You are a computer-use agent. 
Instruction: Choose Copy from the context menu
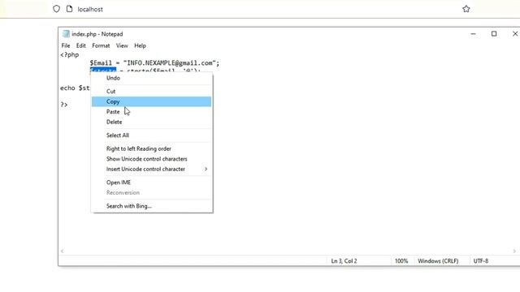coord(152,101)
